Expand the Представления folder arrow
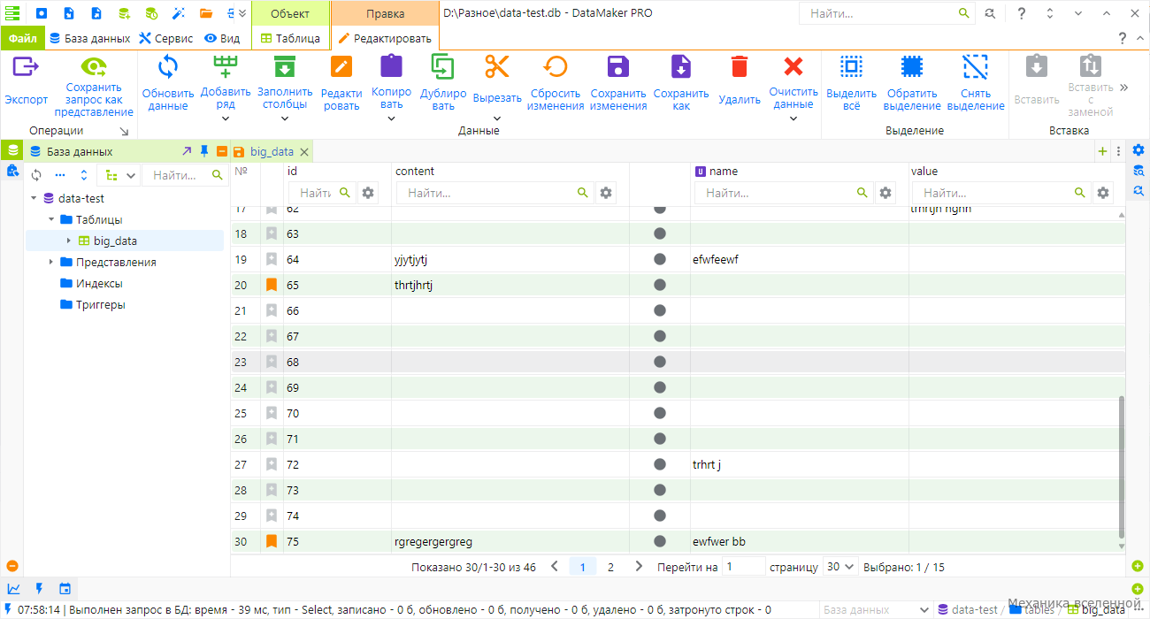1150x619 pixels. coord(51,262)
